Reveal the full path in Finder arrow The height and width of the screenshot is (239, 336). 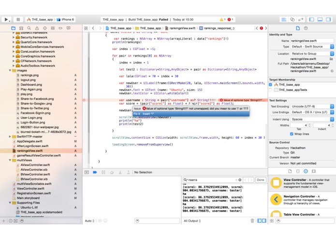[x=332, y=71]
